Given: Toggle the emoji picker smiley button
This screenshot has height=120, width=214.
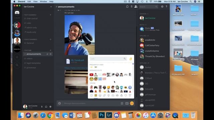Looking at the screenshot, I should (x=132, y=103).
